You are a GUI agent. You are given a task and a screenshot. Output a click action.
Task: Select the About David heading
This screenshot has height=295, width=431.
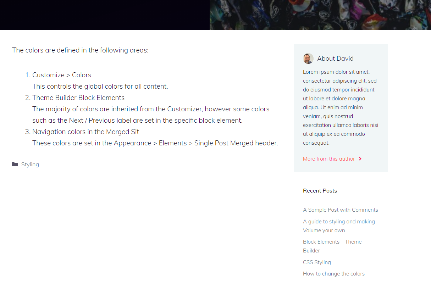[335, 59]
